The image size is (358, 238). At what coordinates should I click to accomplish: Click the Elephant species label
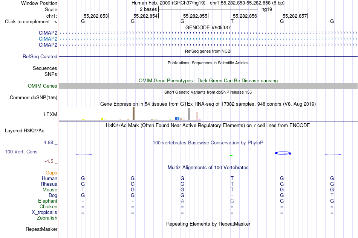point(48,201)
